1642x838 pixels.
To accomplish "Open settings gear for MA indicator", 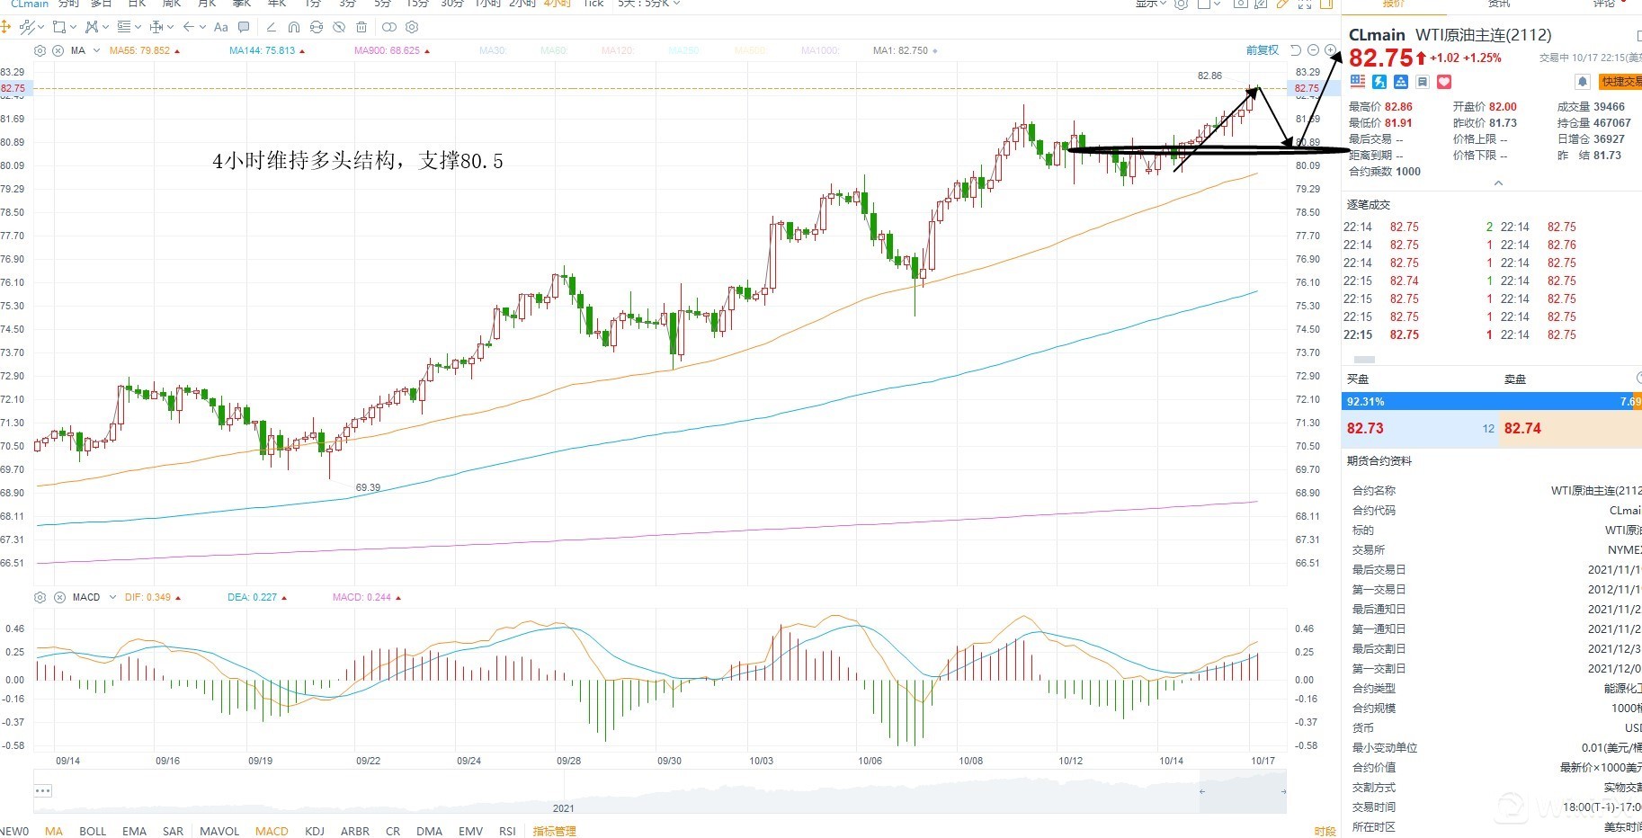I will (x=40, y=51).
